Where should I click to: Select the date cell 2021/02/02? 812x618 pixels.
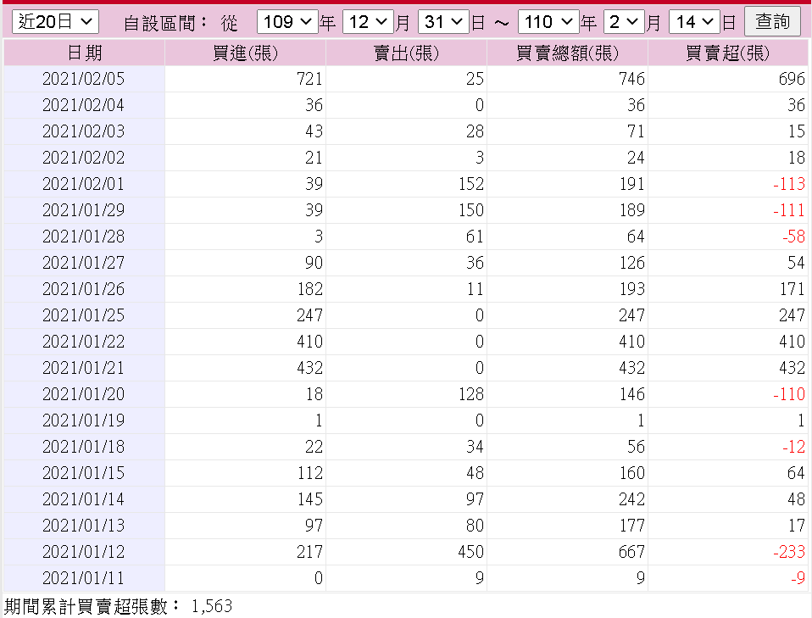tap(83, 158)
